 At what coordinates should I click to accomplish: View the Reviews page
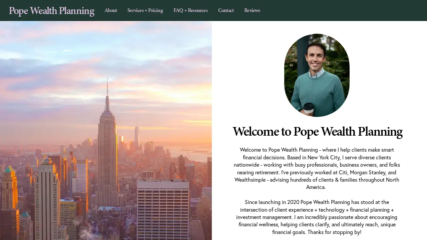point(252,10)
